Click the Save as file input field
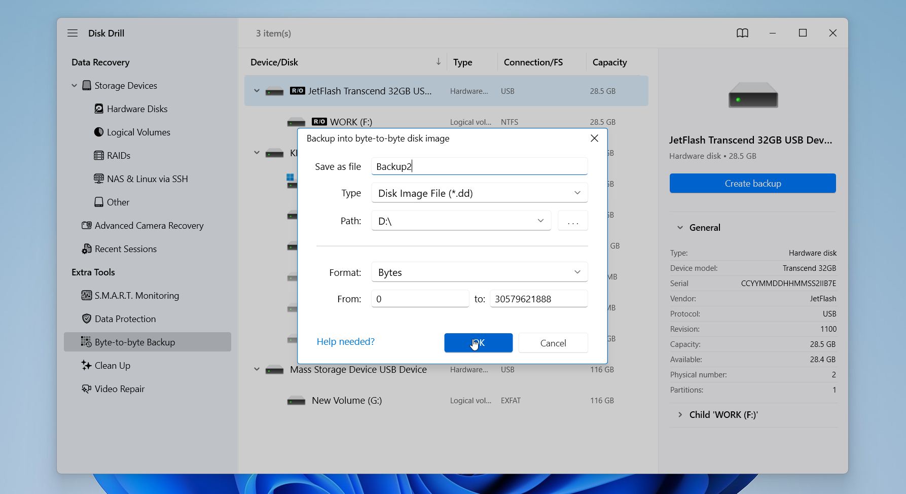The width and height of the screenshot is (906, 494). (x=479, y=166)
